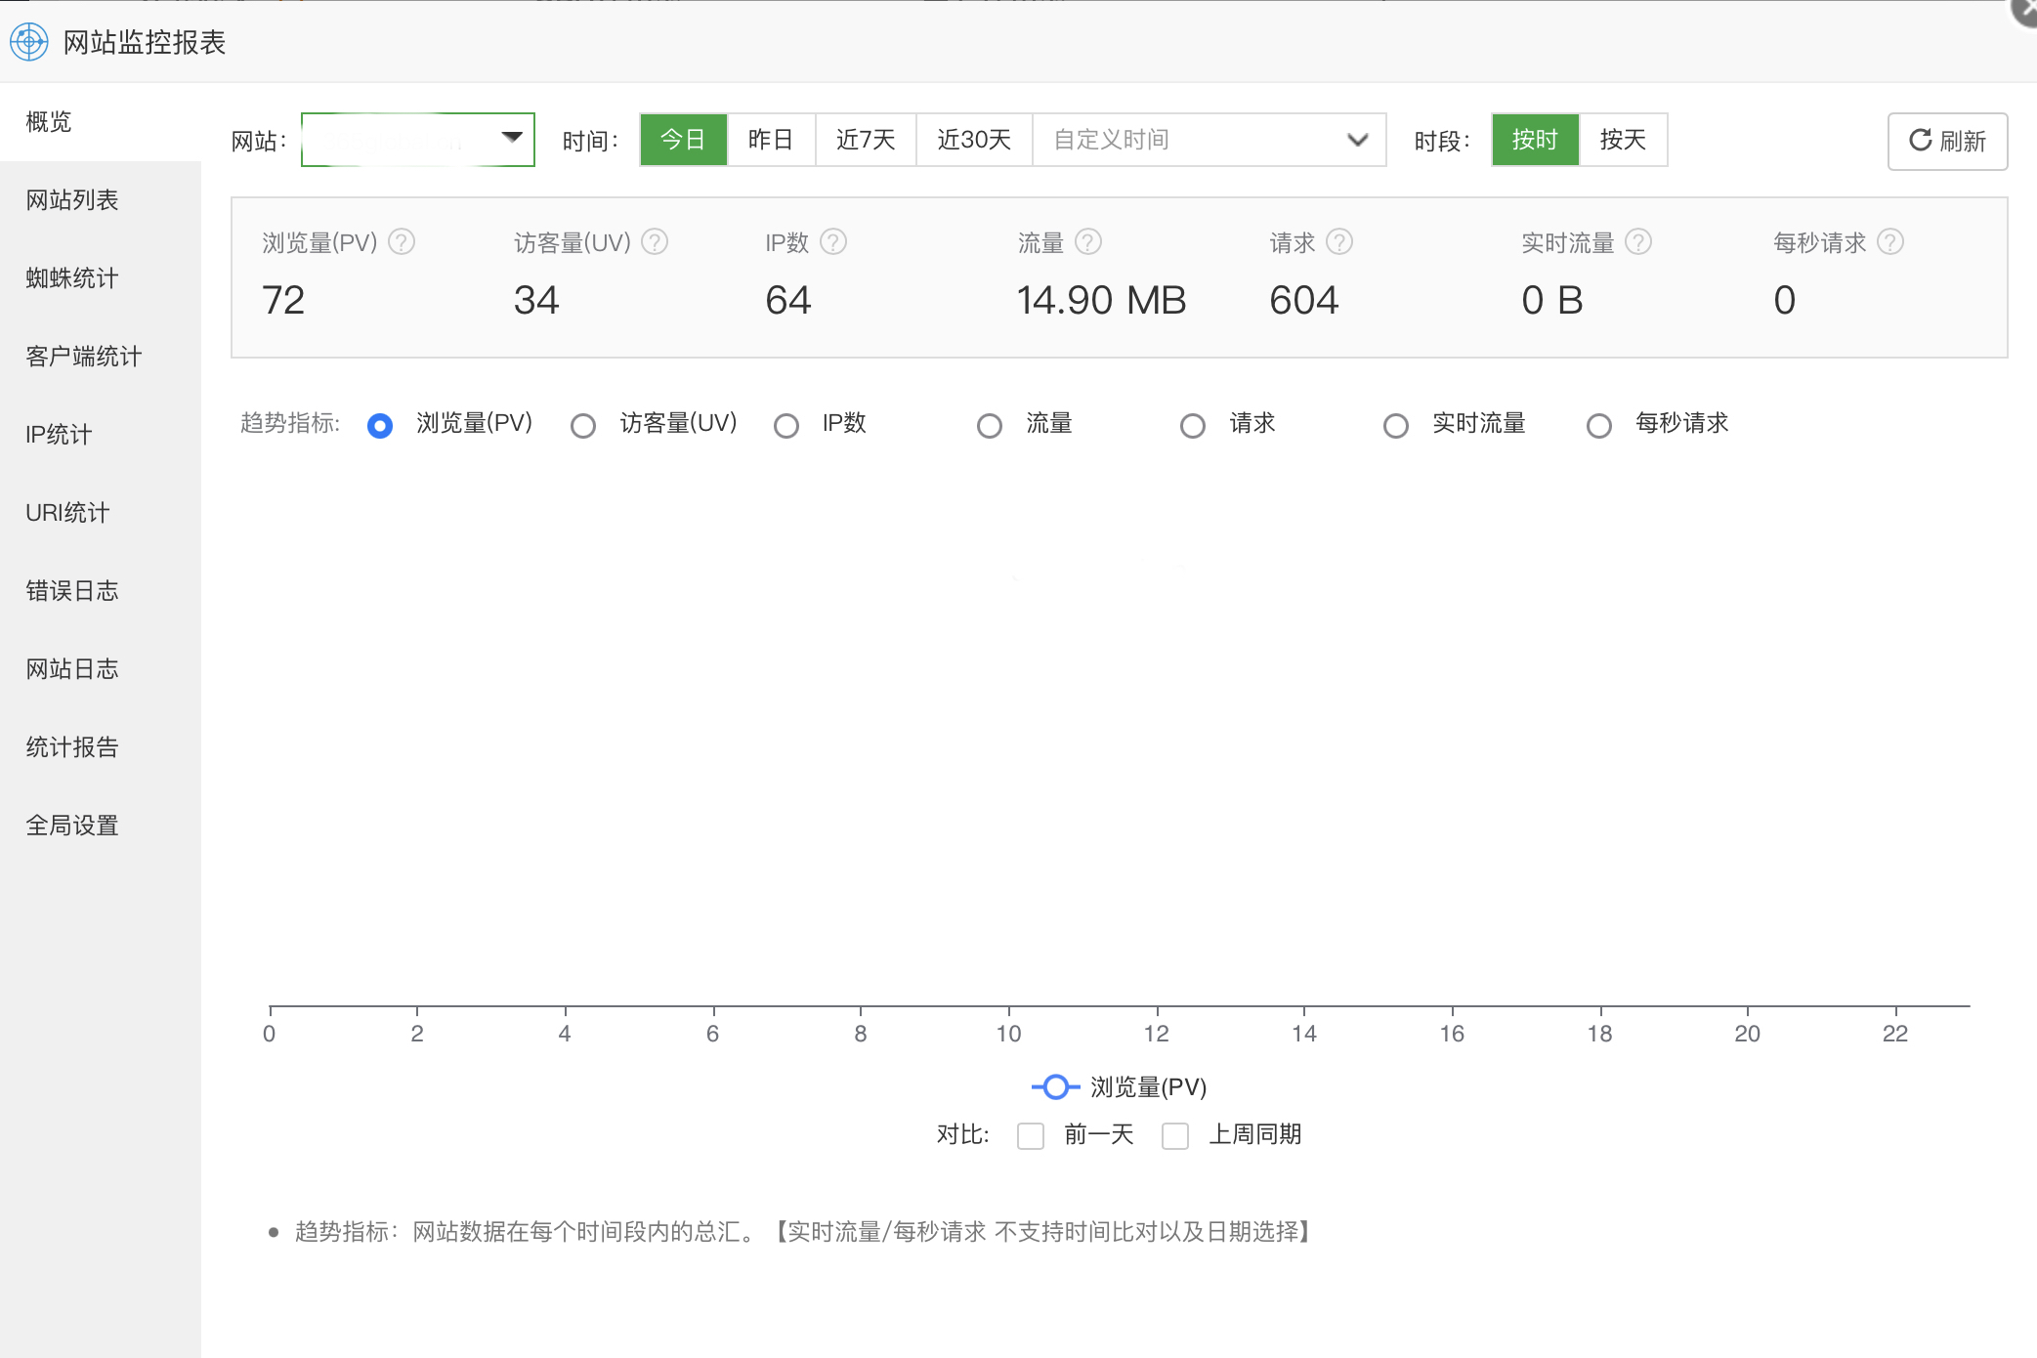Click the help icon beside 访客量(UV)

[x=655, y=241]
